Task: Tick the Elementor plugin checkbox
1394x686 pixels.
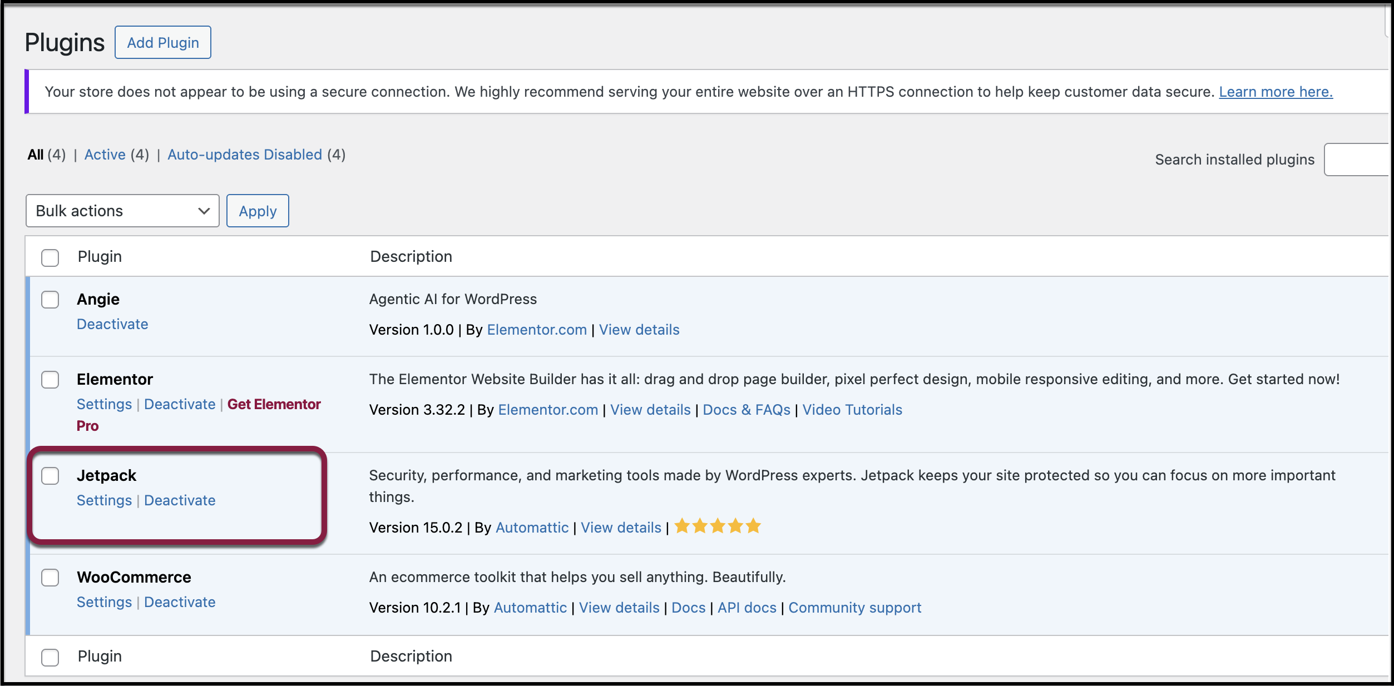Action: click(x=50, y=380)
